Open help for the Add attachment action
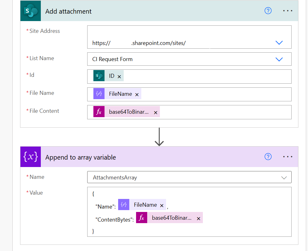 click(268, 11)
